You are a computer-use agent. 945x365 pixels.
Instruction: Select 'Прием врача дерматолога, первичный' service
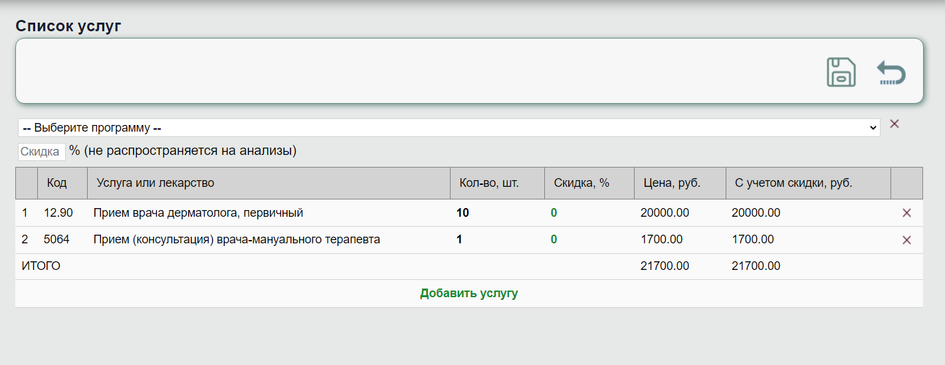click(x=198, y=213)
